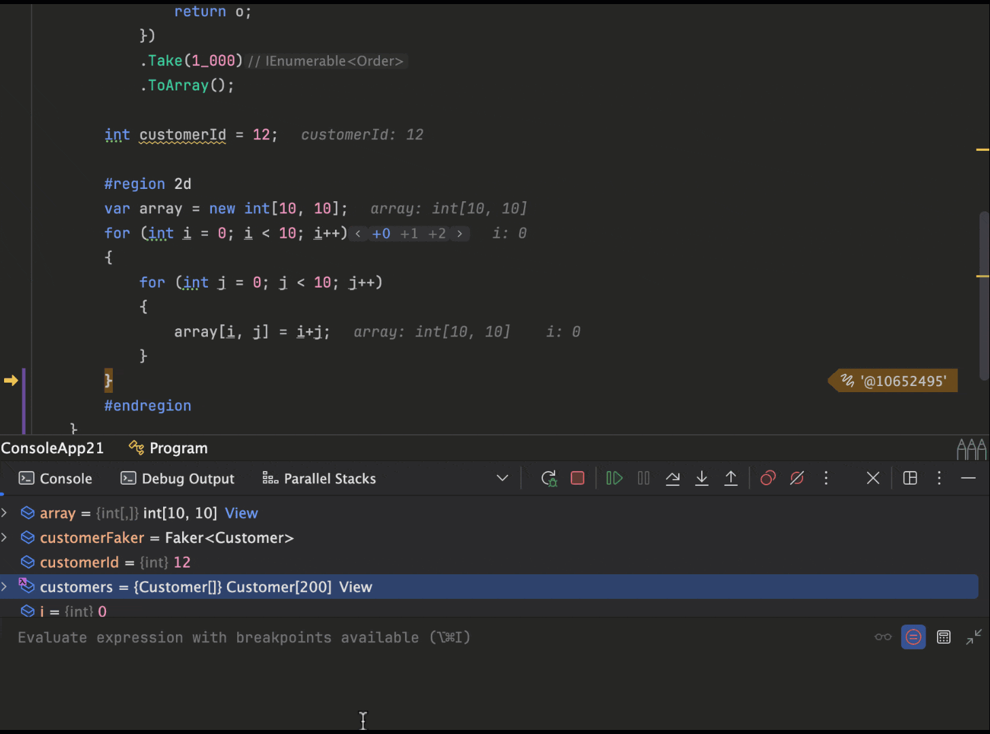Click the glasses add-to-watches icon
This screenshot has width=990, height=734.
tap(883, 637)
